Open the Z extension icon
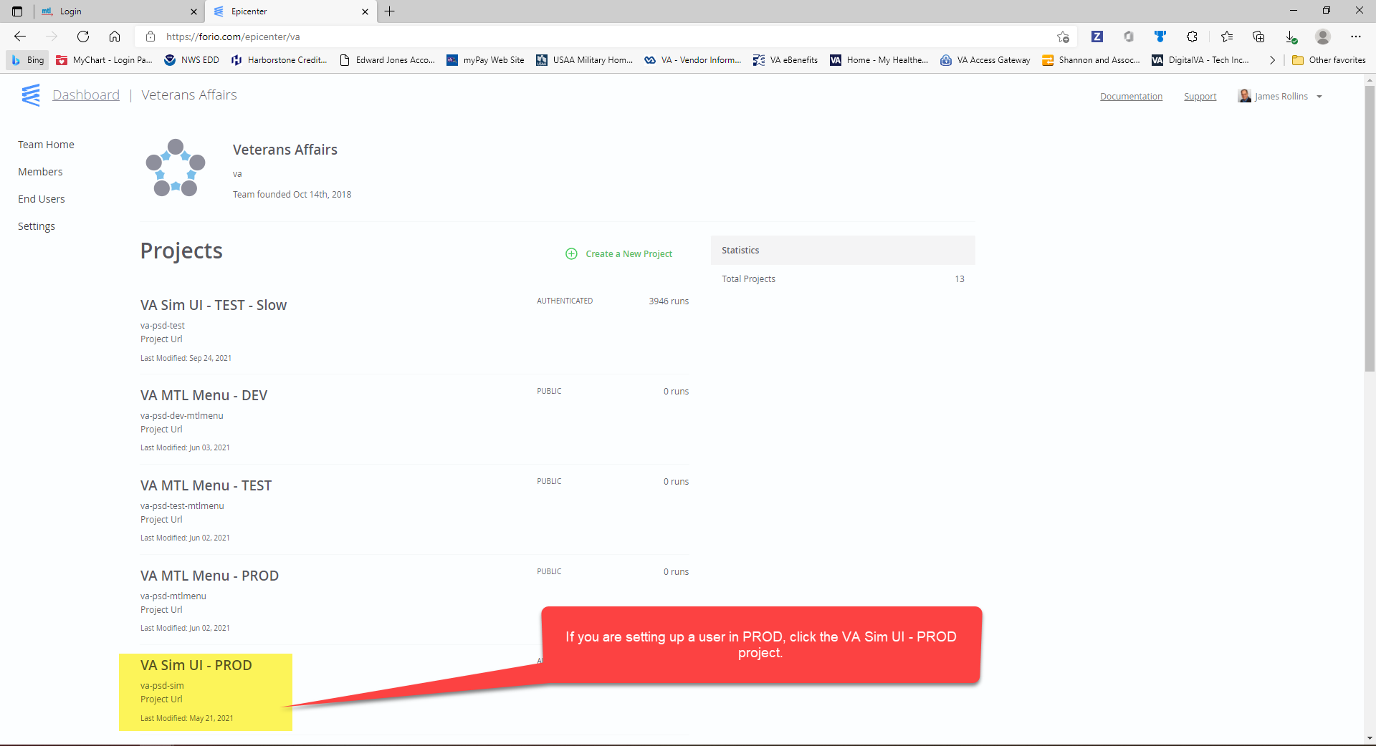Viewport: 1376px width, 746px height. [x=1097, y=37]
